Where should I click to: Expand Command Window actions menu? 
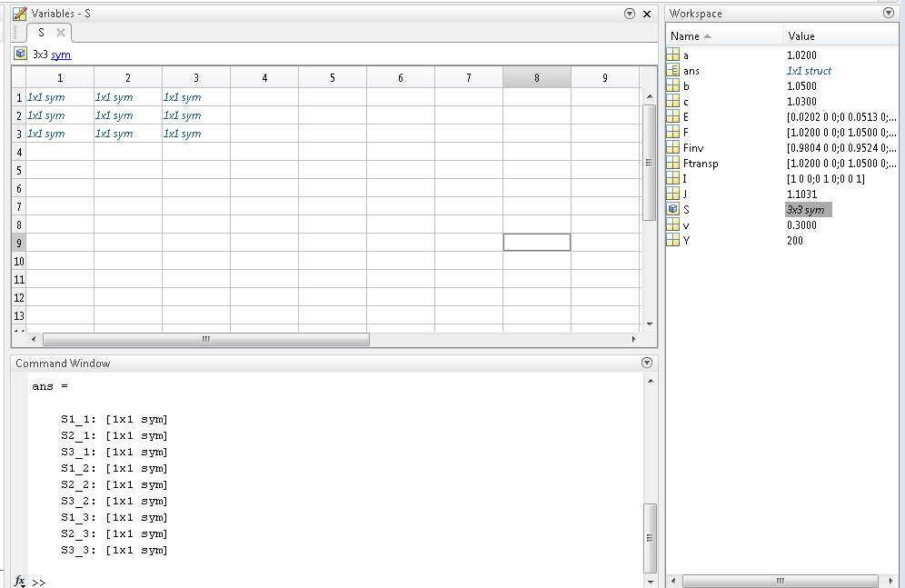[647, 363]
